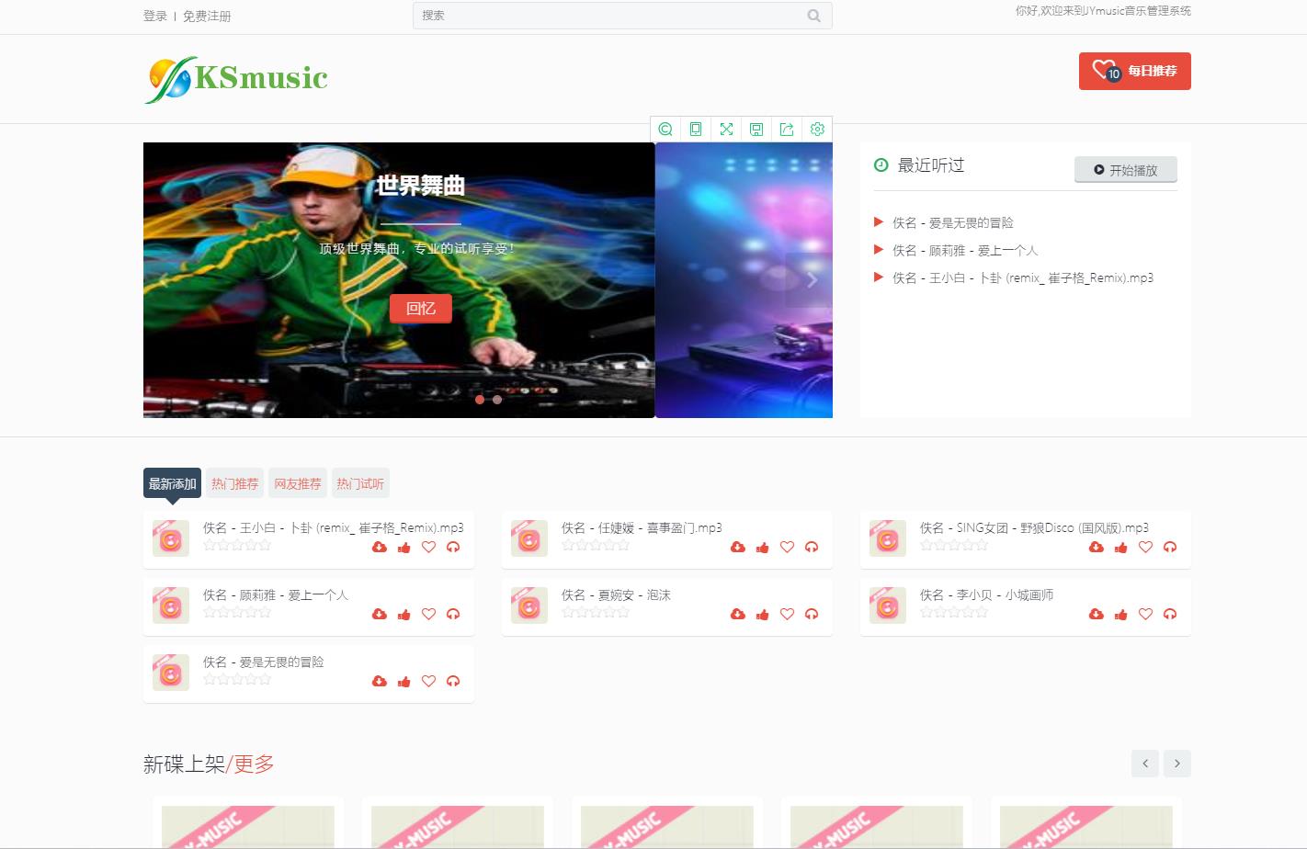Image resolution: width=1307 pixels, height=849 pixels.
Task: Go to previous page of 新碟上架 albums
Action: point(1144,764)
